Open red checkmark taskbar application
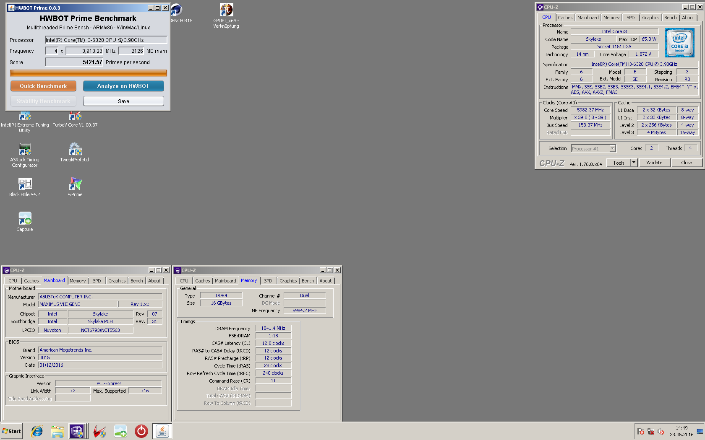The image size is (705, 440). click(x=100, y=431)
